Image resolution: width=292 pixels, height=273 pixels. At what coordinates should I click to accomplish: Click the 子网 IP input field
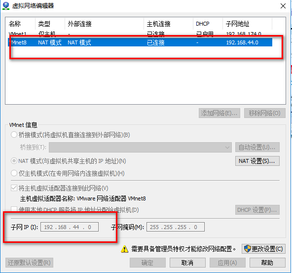click(x=70, y=227)
